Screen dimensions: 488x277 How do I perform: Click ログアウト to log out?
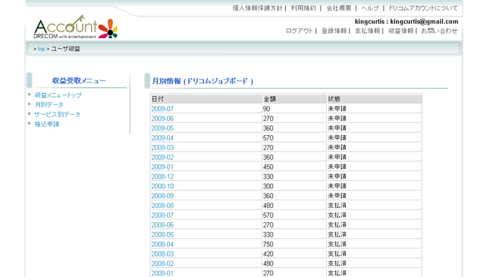click(x=299, y=31)
